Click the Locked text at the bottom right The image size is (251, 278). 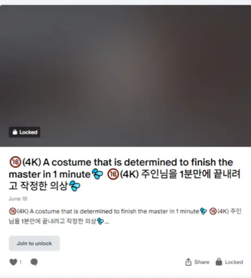point(234,262)
